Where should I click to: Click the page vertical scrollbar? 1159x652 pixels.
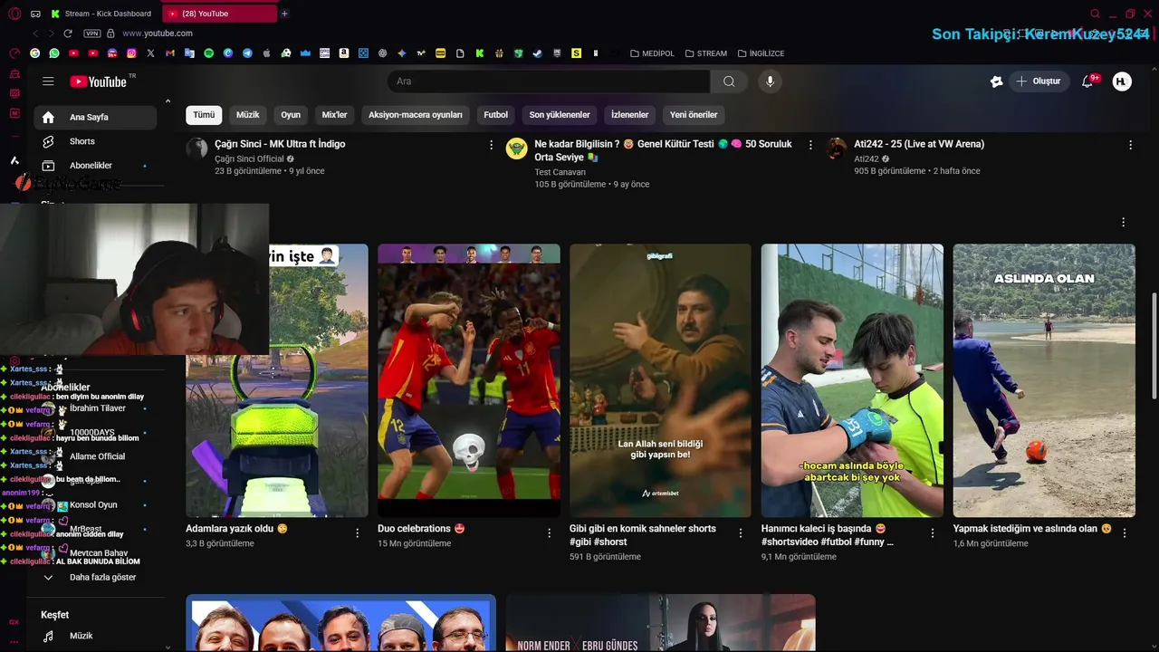[x=1154, y=344]
